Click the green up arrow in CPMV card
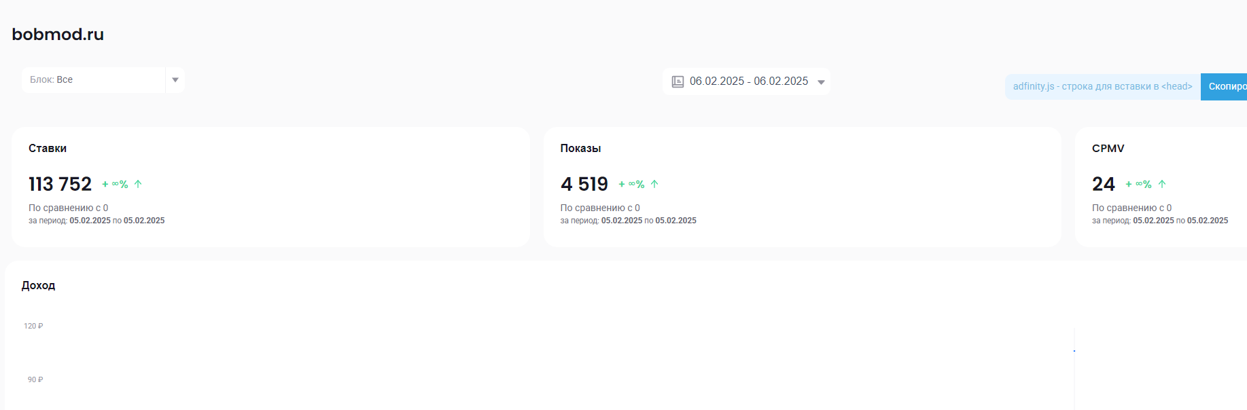 (x=1162, y=184)
